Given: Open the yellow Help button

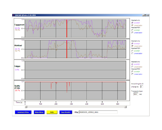Looking at the screenshot, I should pos(52,112).
